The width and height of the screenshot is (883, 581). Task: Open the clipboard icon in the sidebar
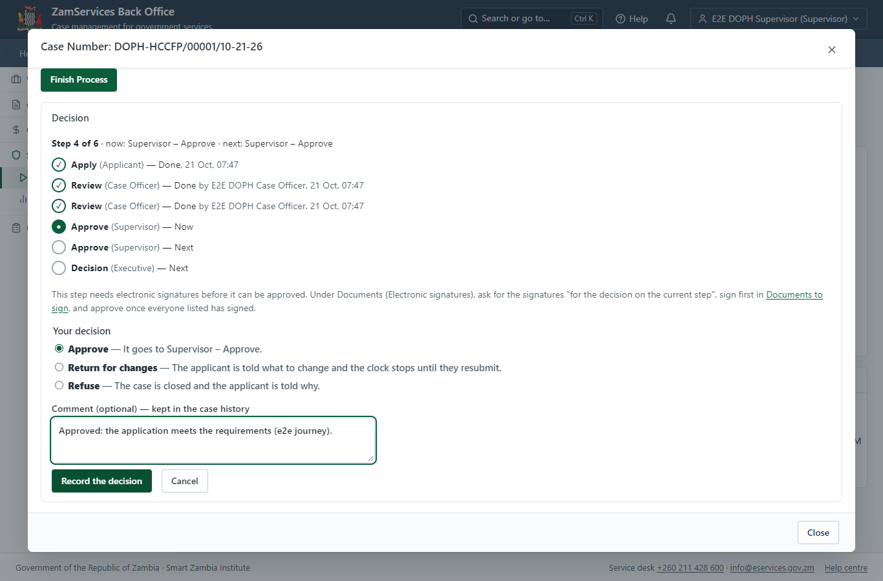pyautogui.click(x=16, y=228)
